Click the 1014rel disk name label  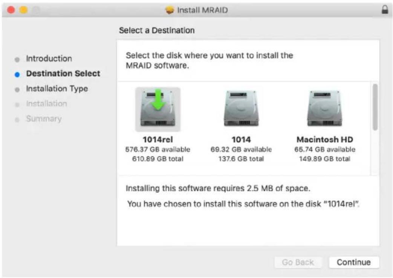pos(158,139)
